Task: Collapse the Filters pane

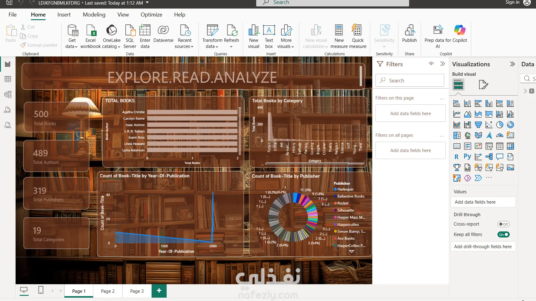Action: (x=442, y=64)
